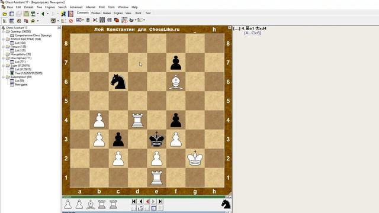Click the white king on g2
The image size is (379, 213).
195,158
